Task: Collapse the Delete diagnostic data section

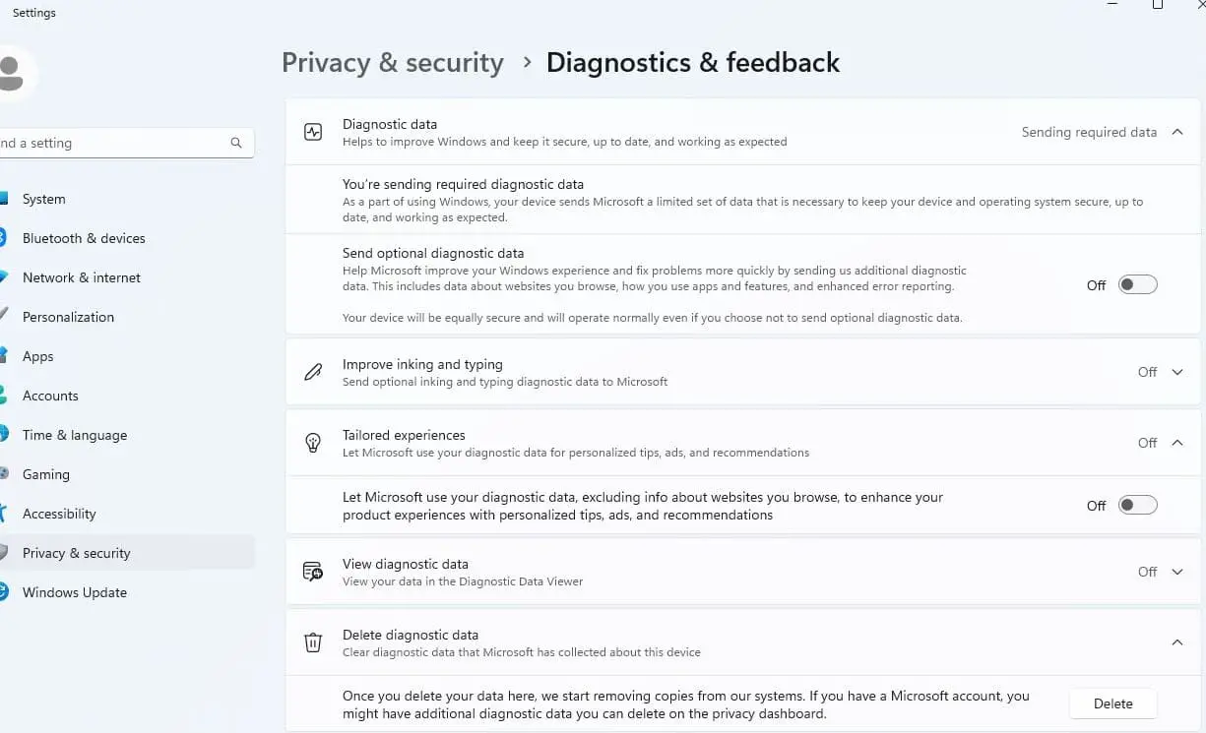Action: click(1176, 642)
